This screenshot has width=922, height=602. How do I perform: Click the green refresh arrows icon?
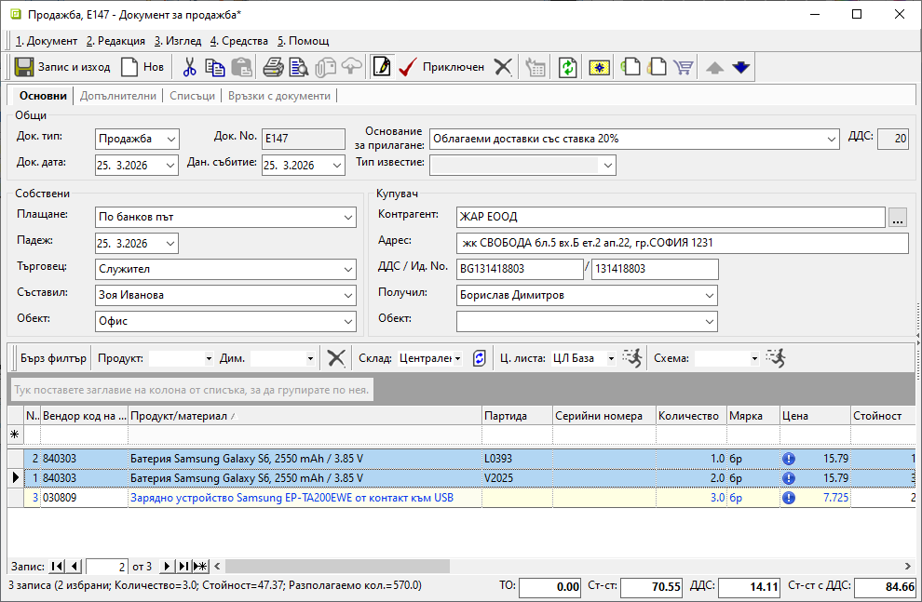[567, 67]
